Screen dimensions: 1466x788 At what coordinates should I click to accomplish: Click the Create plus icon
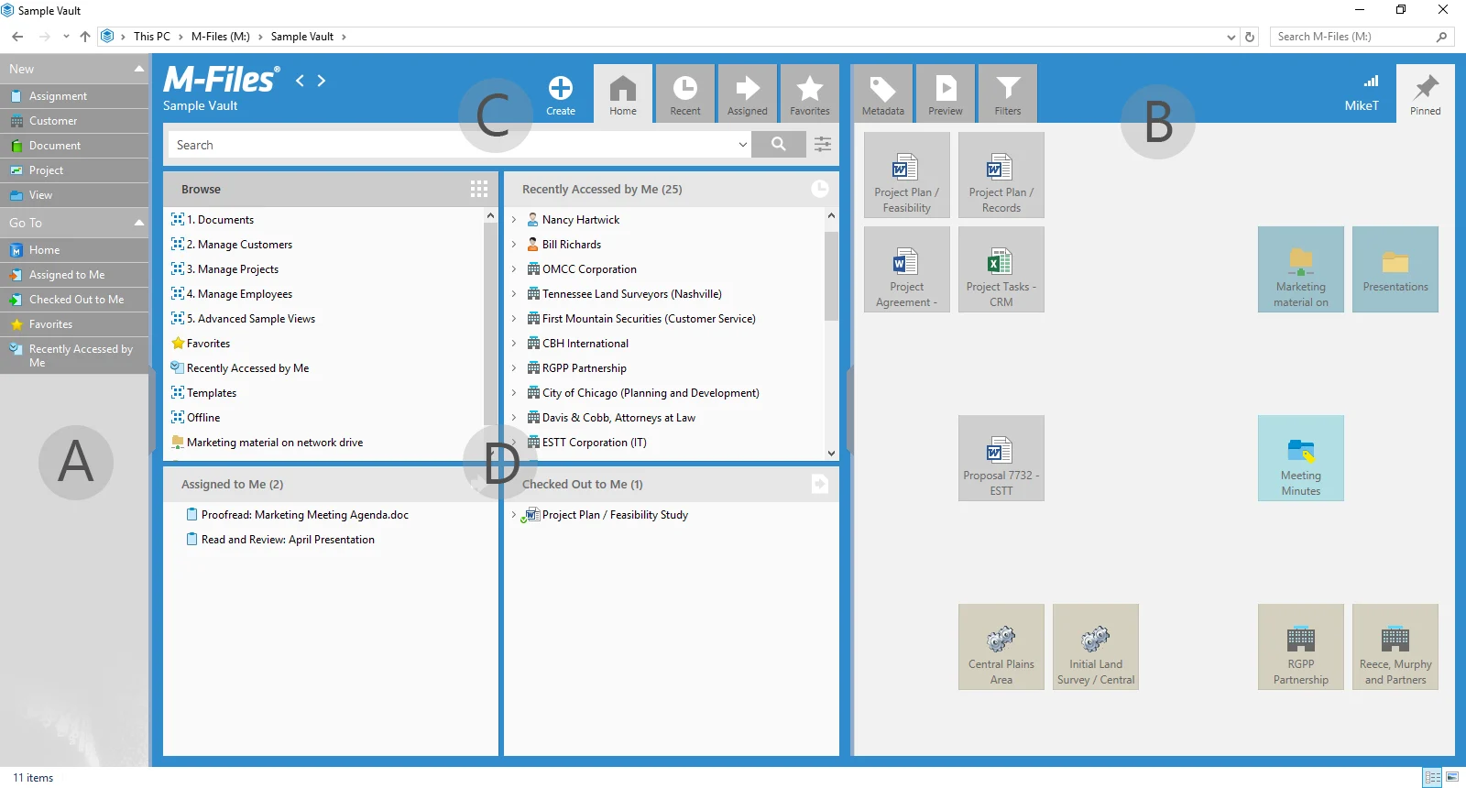coord(561,88)
